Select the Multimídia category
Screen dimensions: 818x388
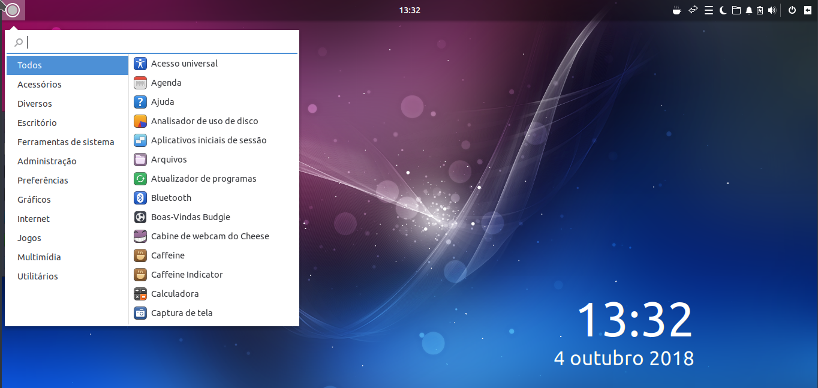pos(68,257)
